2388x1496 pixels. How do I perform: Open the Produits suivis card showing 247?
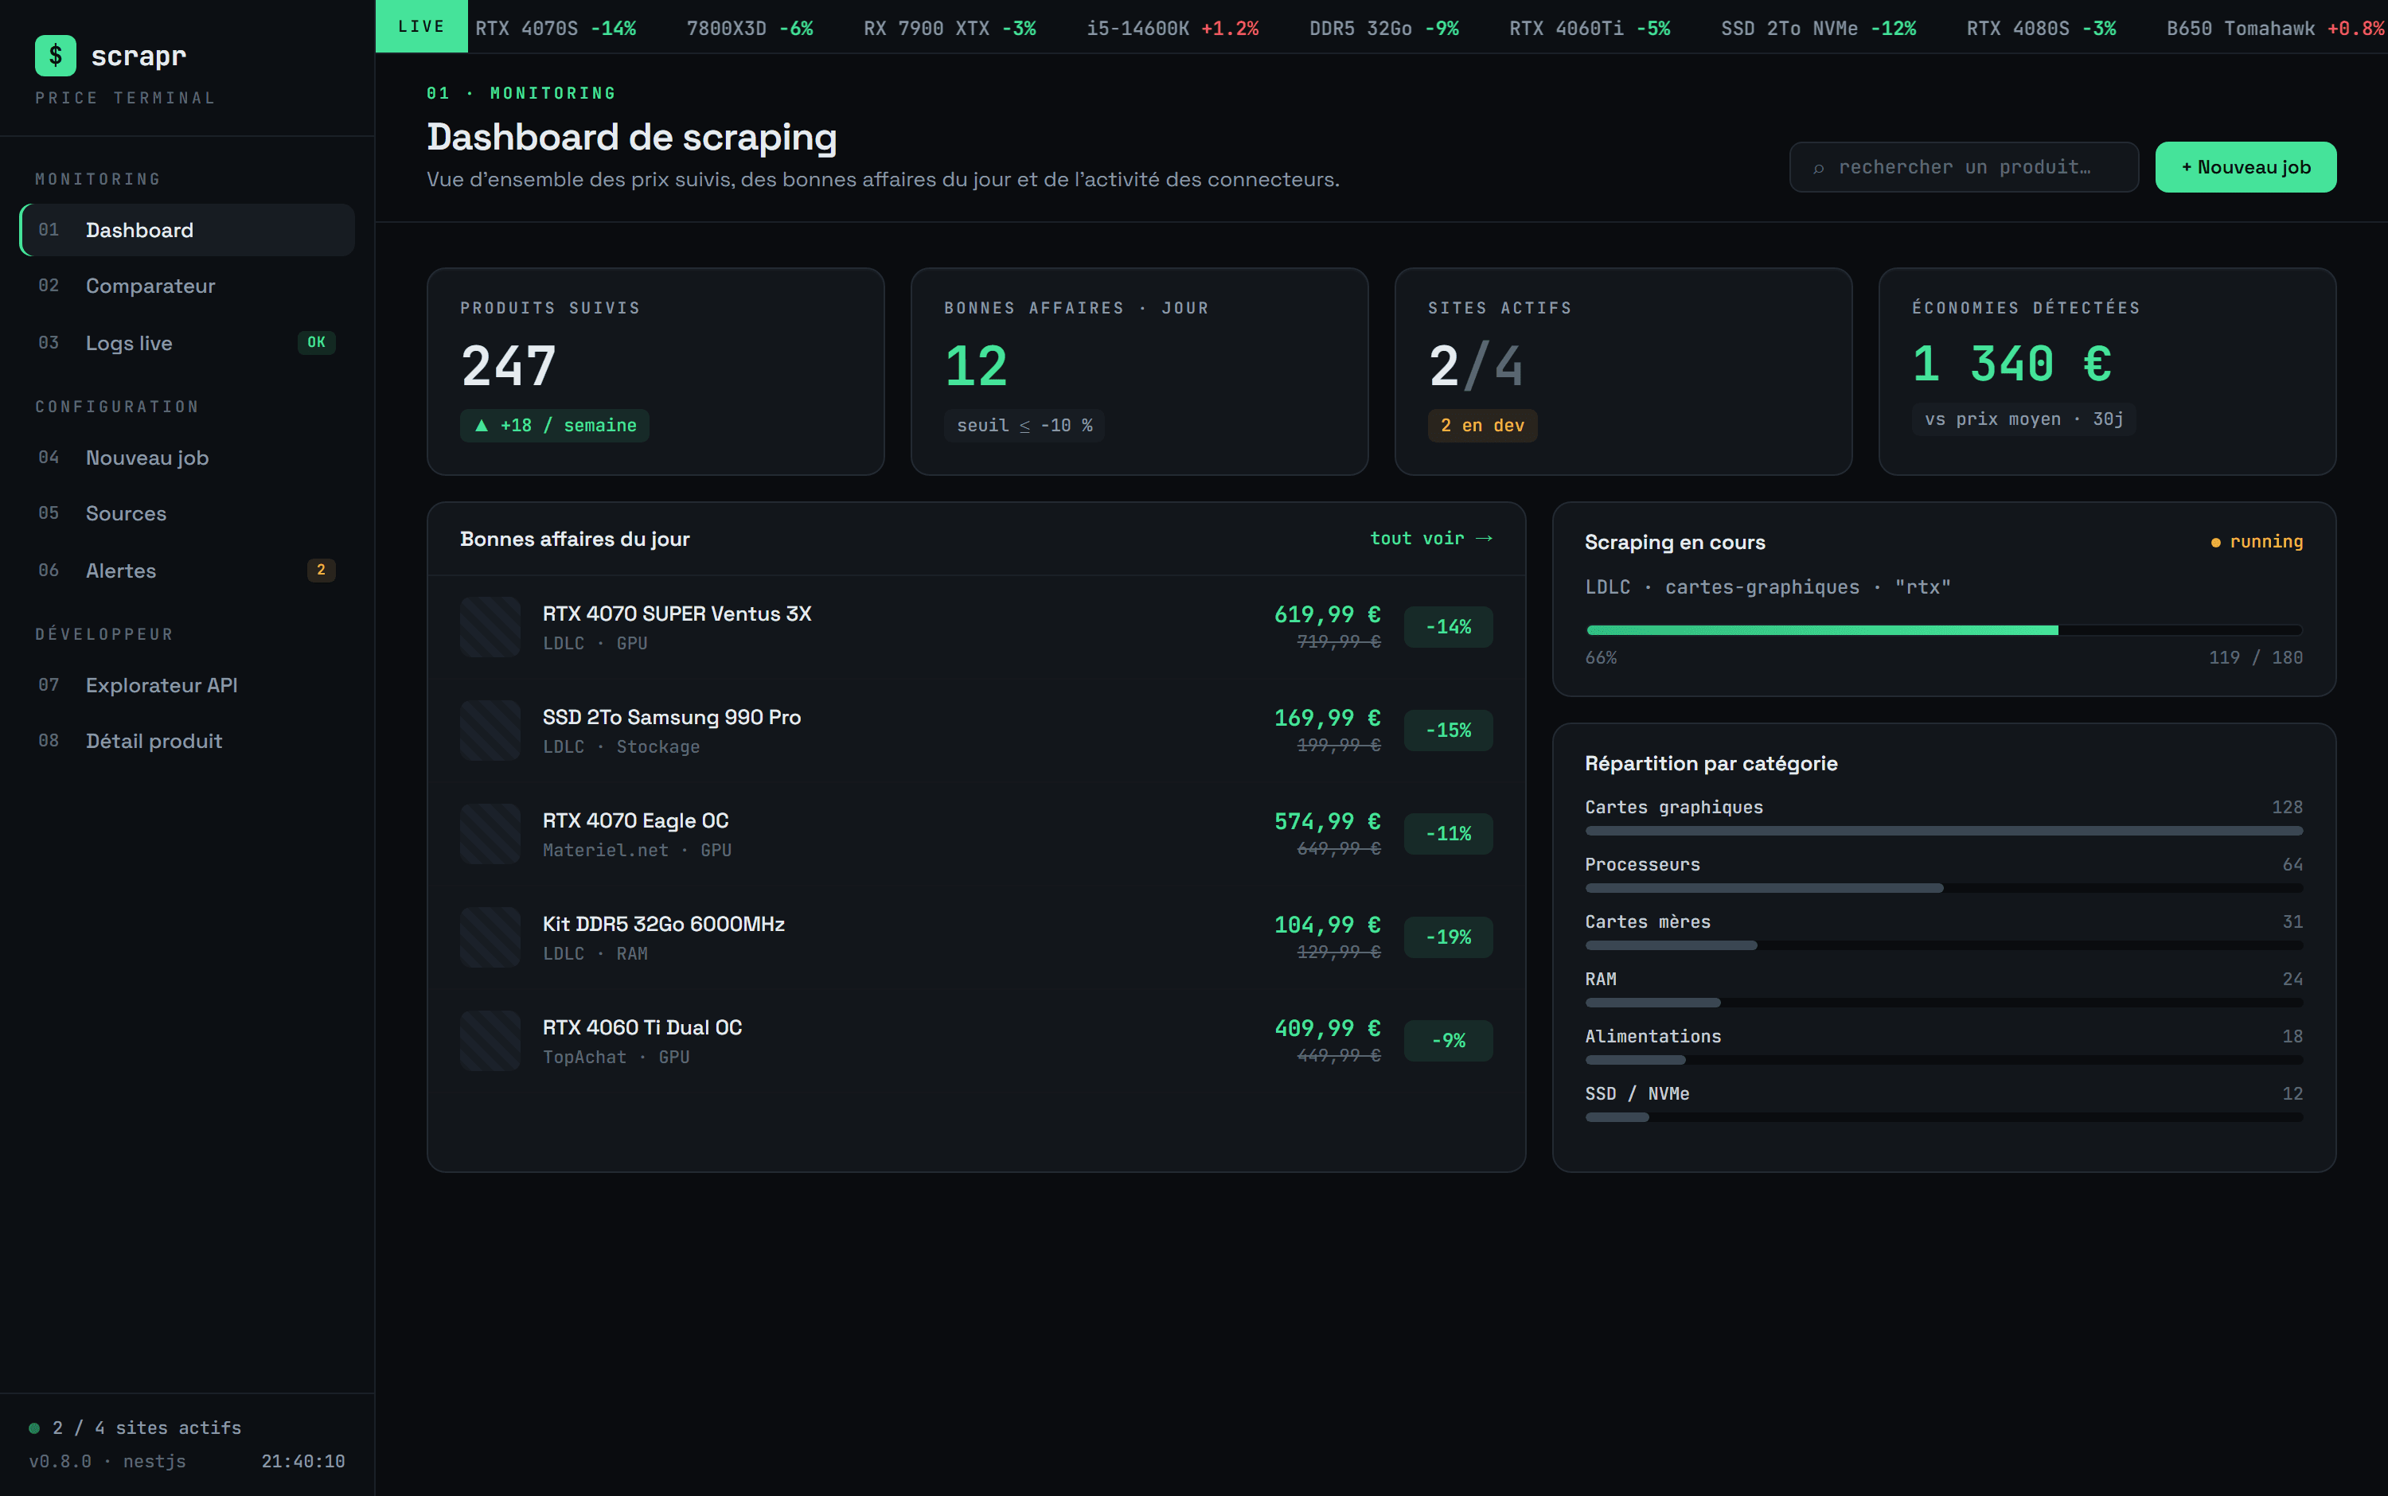[655, 371]
